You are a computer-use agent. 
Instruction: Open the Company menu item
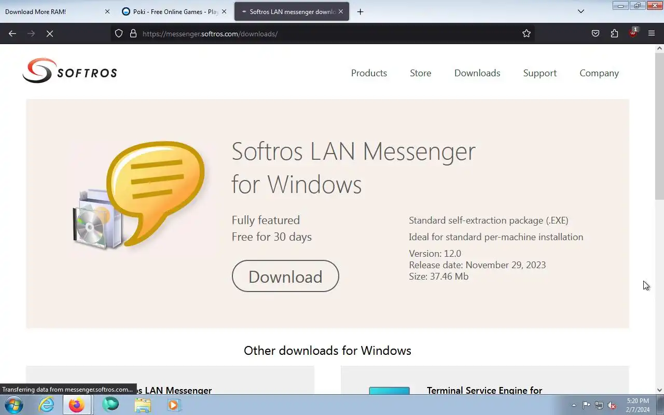point(599,73)
